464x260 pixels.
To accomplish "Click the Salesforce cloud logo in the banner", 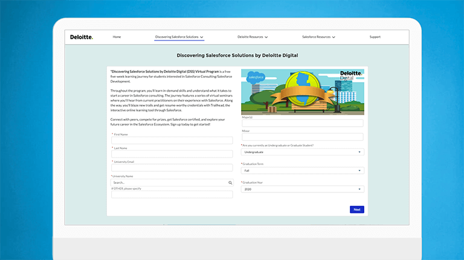I will pyautogui.click(x=256, y=78).
